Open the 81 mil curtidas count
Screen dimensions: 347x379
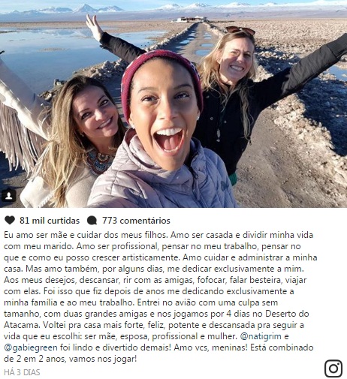[x=50, y=221]
